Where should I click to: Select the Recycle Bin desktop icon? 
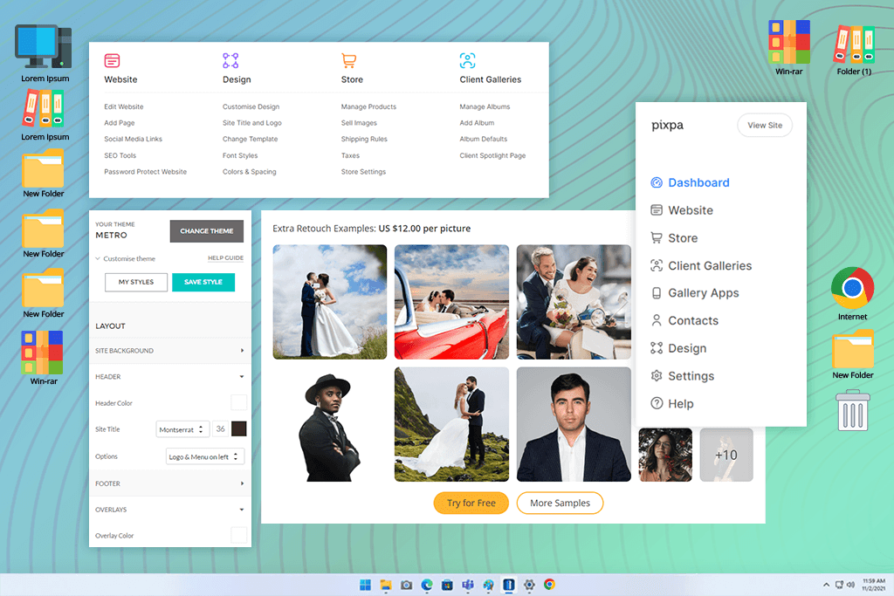point(852,410)
